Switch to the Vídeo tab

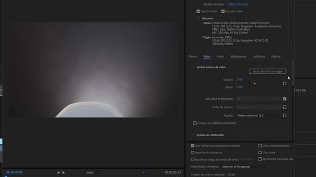point(207,57)
